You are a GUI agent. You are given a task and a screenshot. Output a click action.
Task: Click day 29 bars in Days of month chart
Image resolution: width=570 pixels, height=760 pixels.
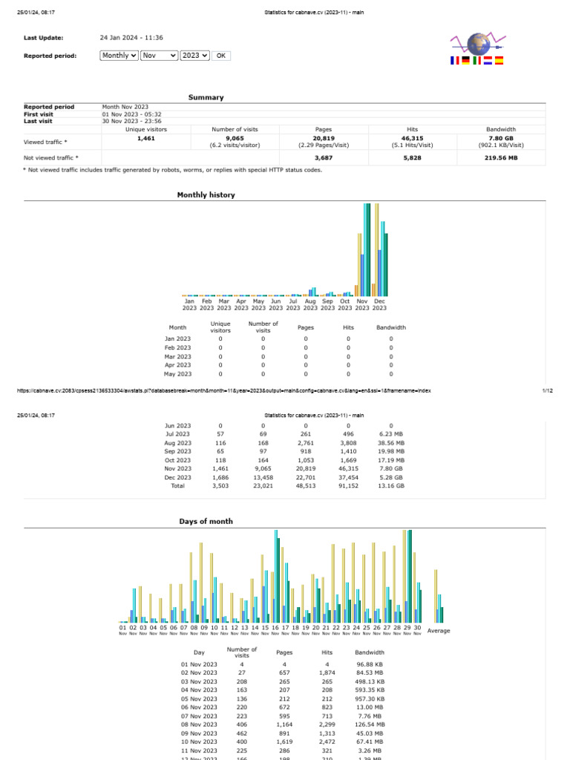[x=407, y=576]
